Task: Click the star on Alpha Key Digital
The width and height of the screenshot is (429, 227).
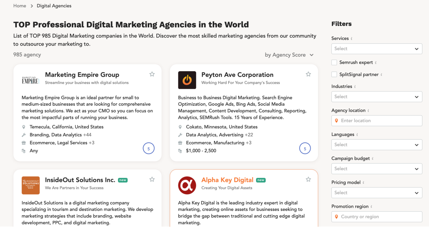Action: click(308, 179)
